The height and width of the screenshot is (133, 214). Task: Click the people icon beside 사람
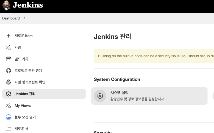pyautogui.click(x=9, y=47)
